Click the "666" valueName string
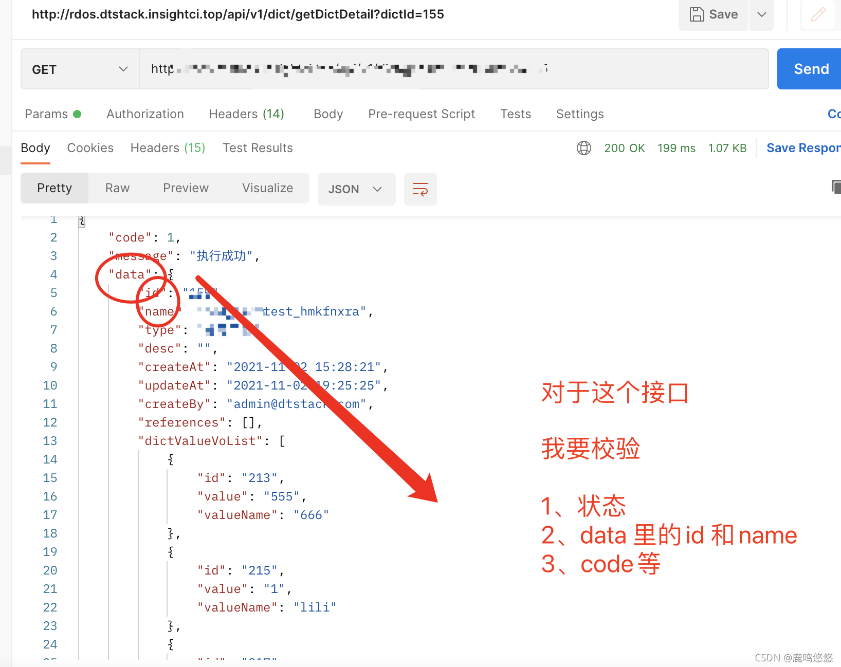The width and height of the screenshot is (841, 667). (x=311, y=515)
